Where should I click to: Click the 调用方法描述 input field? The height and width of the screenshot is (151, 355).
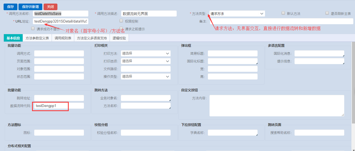point(149,13)
